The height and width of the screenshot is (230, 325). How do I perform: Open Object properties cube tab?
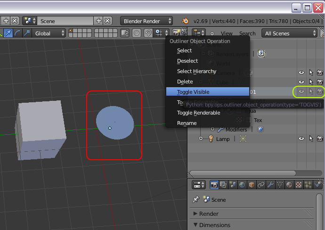click(252, 185)
